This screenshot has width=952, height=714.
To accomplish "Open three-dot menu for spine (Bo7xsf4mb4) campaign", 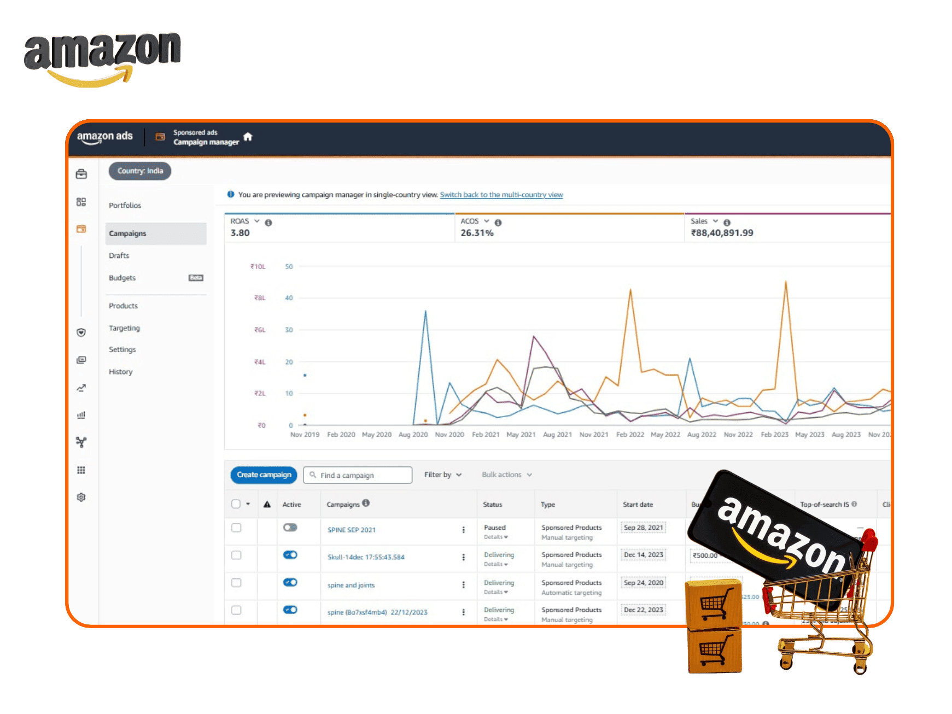I will (x=464, y=612).
